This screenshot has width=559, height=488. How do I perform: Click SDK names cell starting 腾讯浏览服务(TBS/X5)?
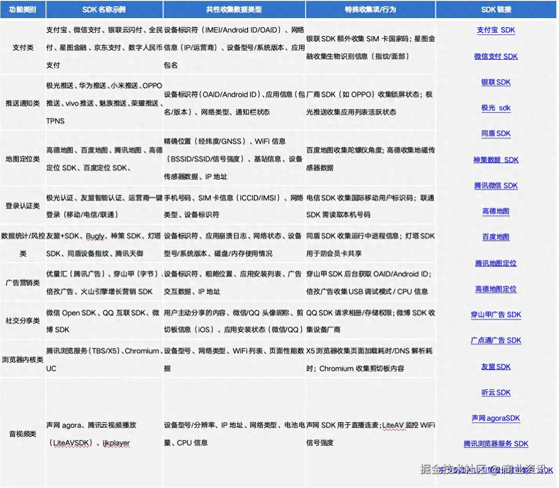104,359
